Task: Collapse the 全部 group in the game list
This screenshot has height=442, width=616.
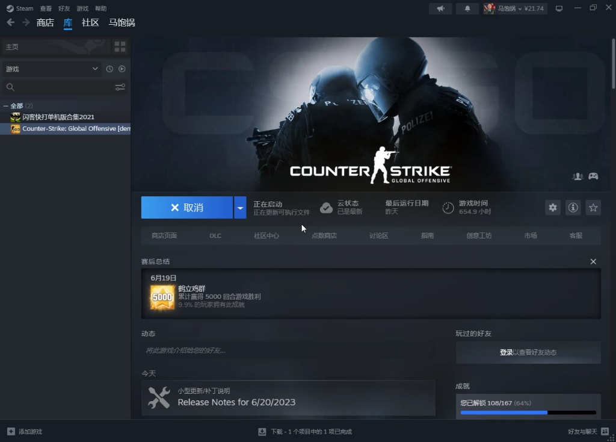Action: tap(5, 105)
